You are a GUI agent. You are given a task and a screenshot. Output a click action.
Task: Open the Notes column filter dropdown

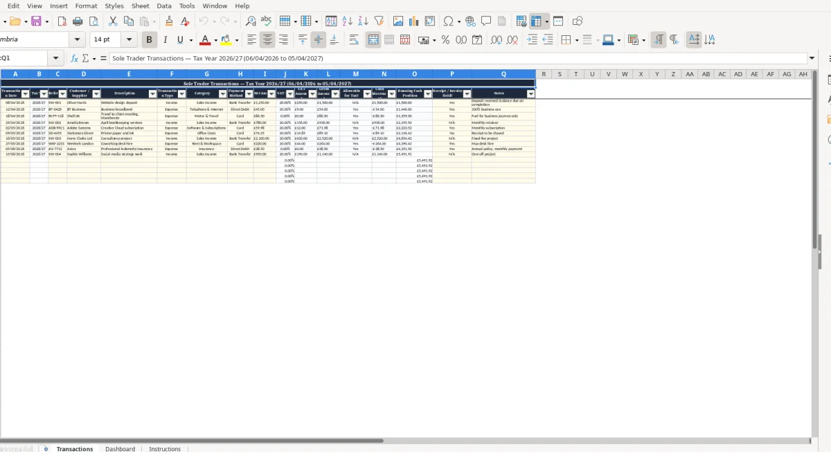531,93
